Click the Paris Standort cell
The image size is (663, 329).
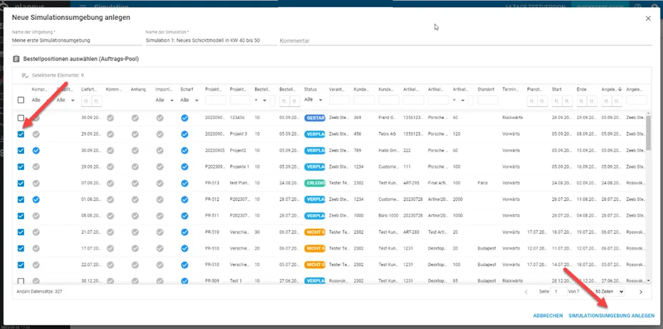pyautogui.click(x=482, y=183)
